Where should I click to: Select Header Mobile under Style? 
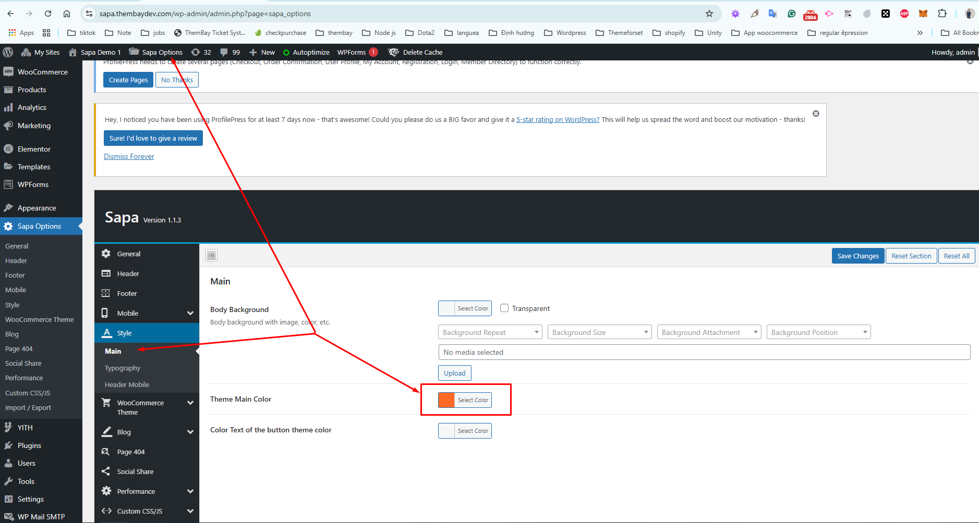pyautogui.click(x=127, y=384)
